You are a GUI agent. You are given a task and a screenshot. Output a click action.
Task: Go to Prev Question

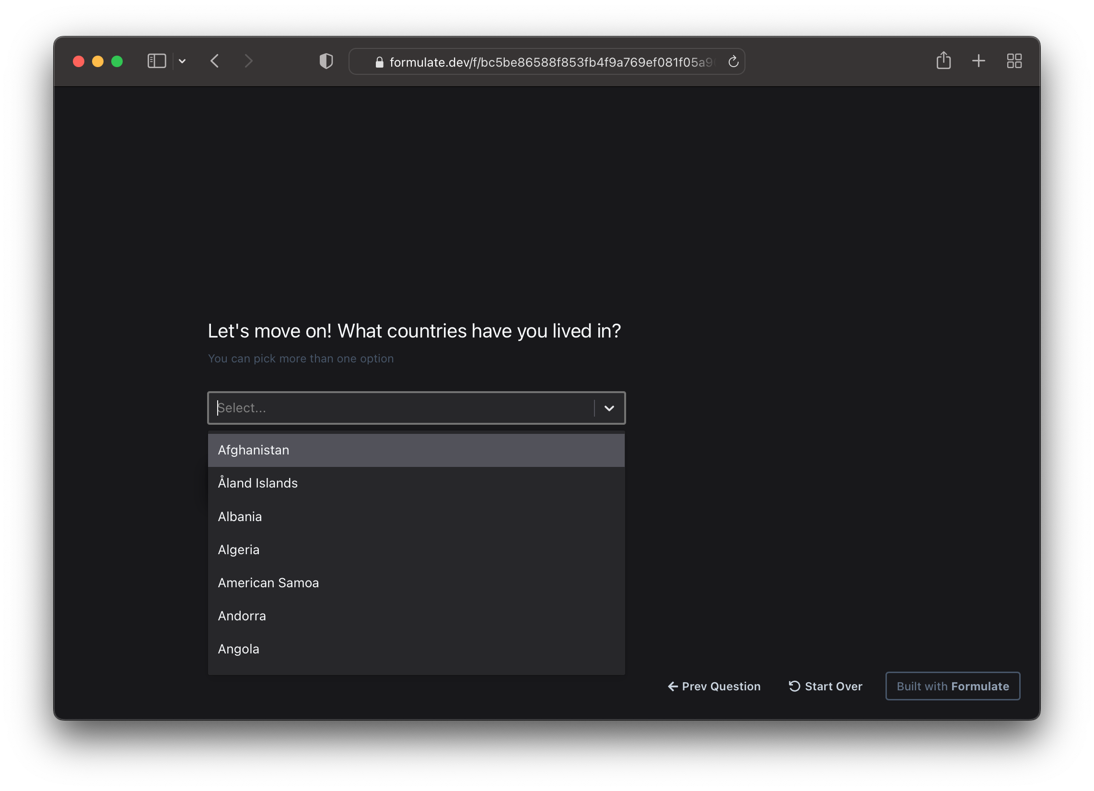click(714, 686)
